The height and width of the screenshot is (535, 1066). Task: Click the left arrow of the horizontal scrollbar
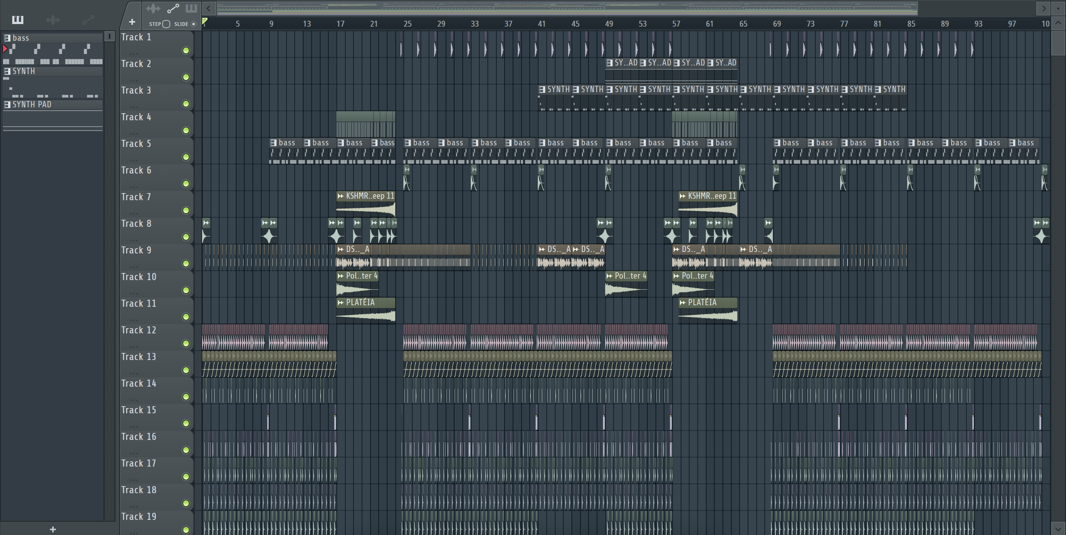pyautogui.click(x=208, y=8)
